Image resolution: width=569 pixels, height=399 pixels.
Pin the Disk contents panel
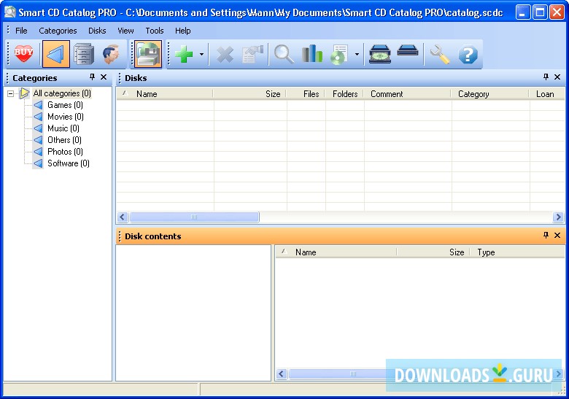(546, 235)
